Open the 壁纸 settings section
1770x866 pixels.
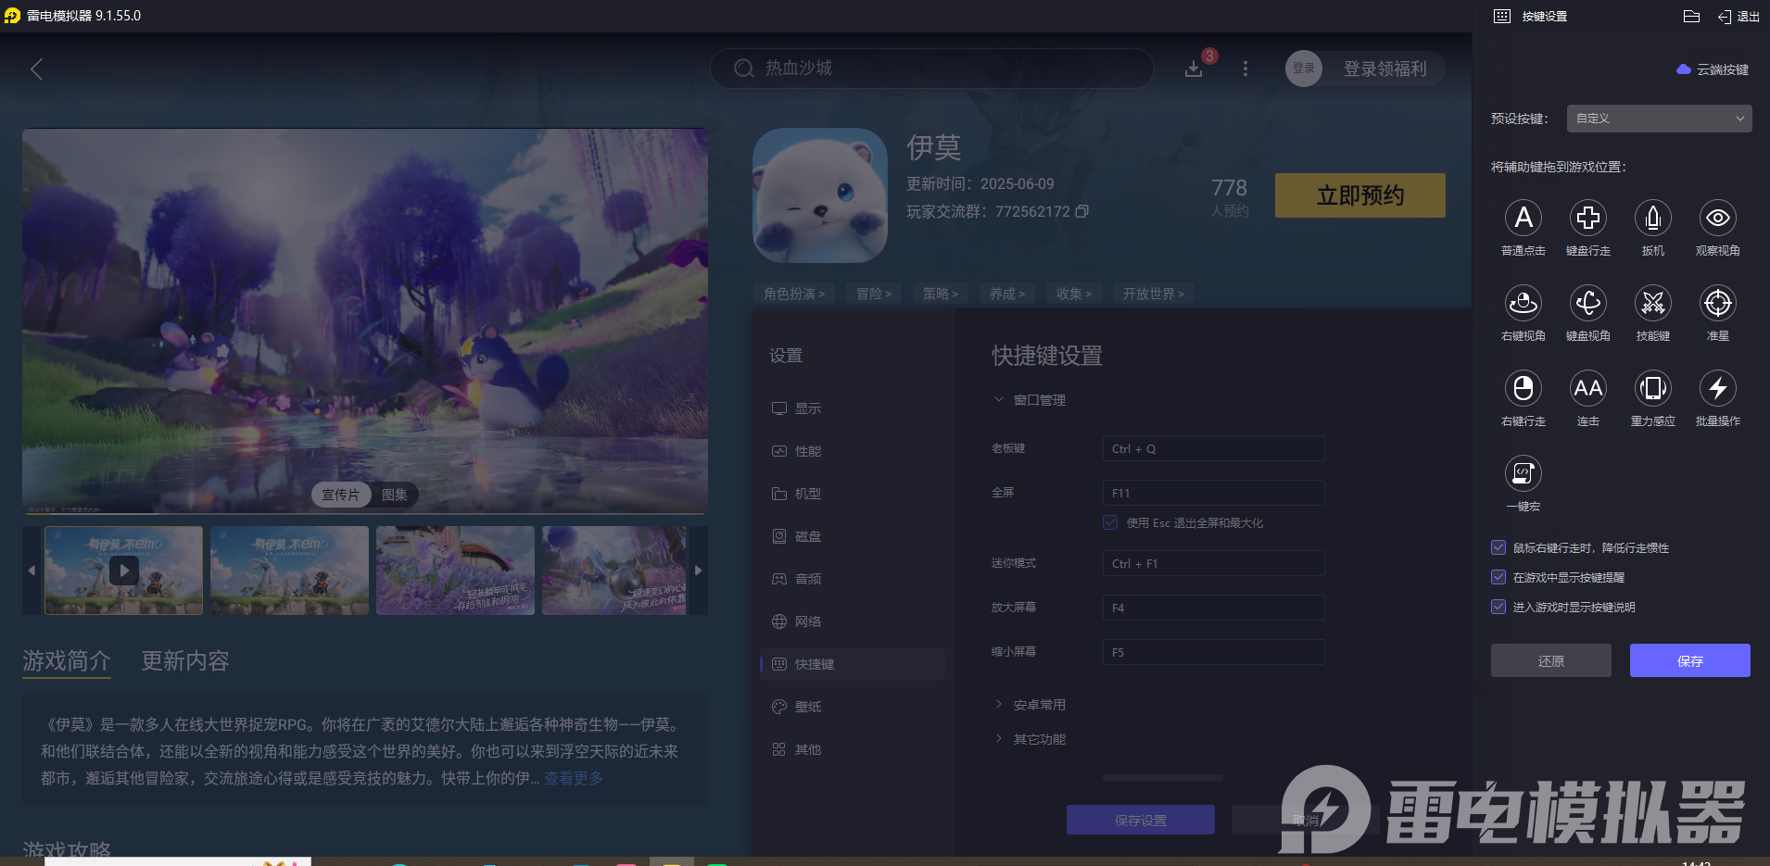click(805, 706)
